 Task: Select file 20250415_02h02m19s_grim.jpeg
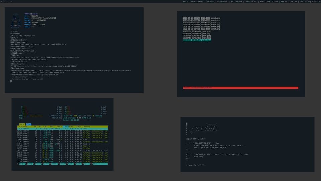click(197, 38)
